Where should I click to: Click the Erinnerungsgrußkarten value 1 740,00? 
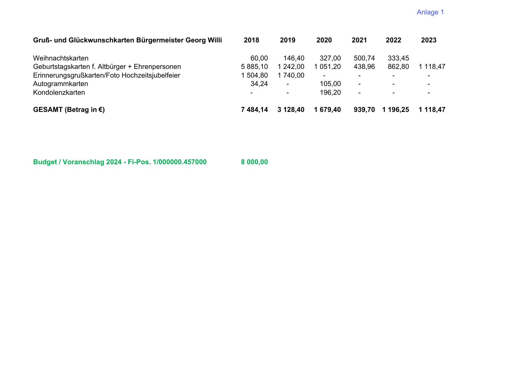[x=291, y=76]
